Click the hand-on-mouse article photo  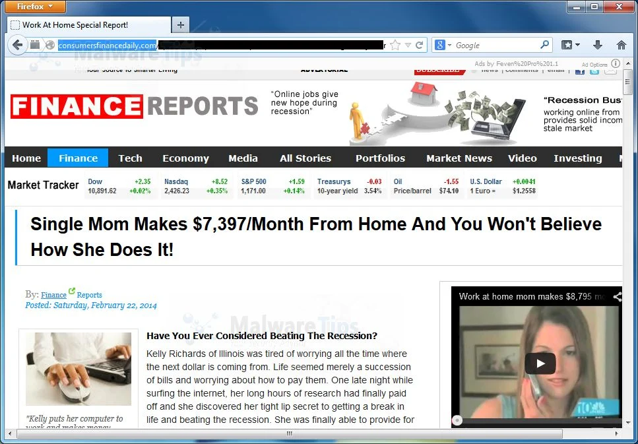coord(79,369)
